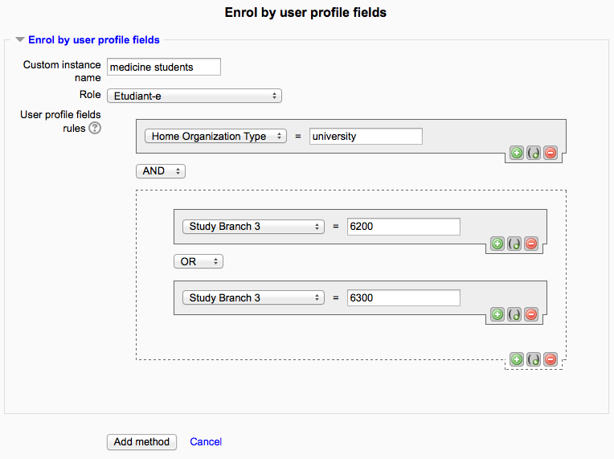Viewport: 614px width, 459px height.
Task: Open help for User profile fields rules
Action: [x=95, y=128]
